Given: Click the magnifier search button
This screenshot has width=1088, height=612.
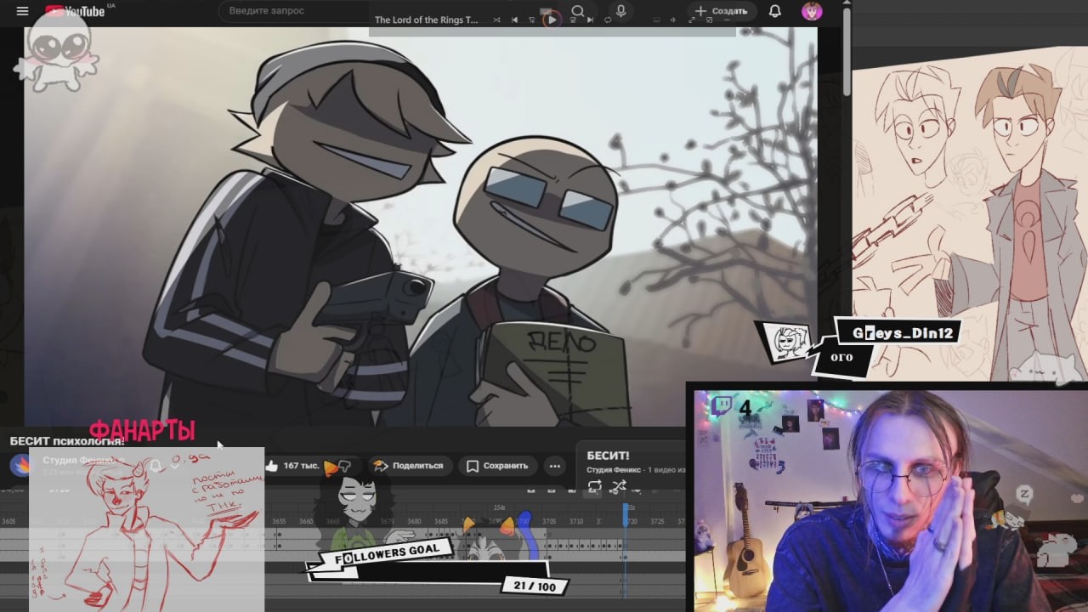Looking at the screenshot, I should pyautogui.click(x=578, y=11).
